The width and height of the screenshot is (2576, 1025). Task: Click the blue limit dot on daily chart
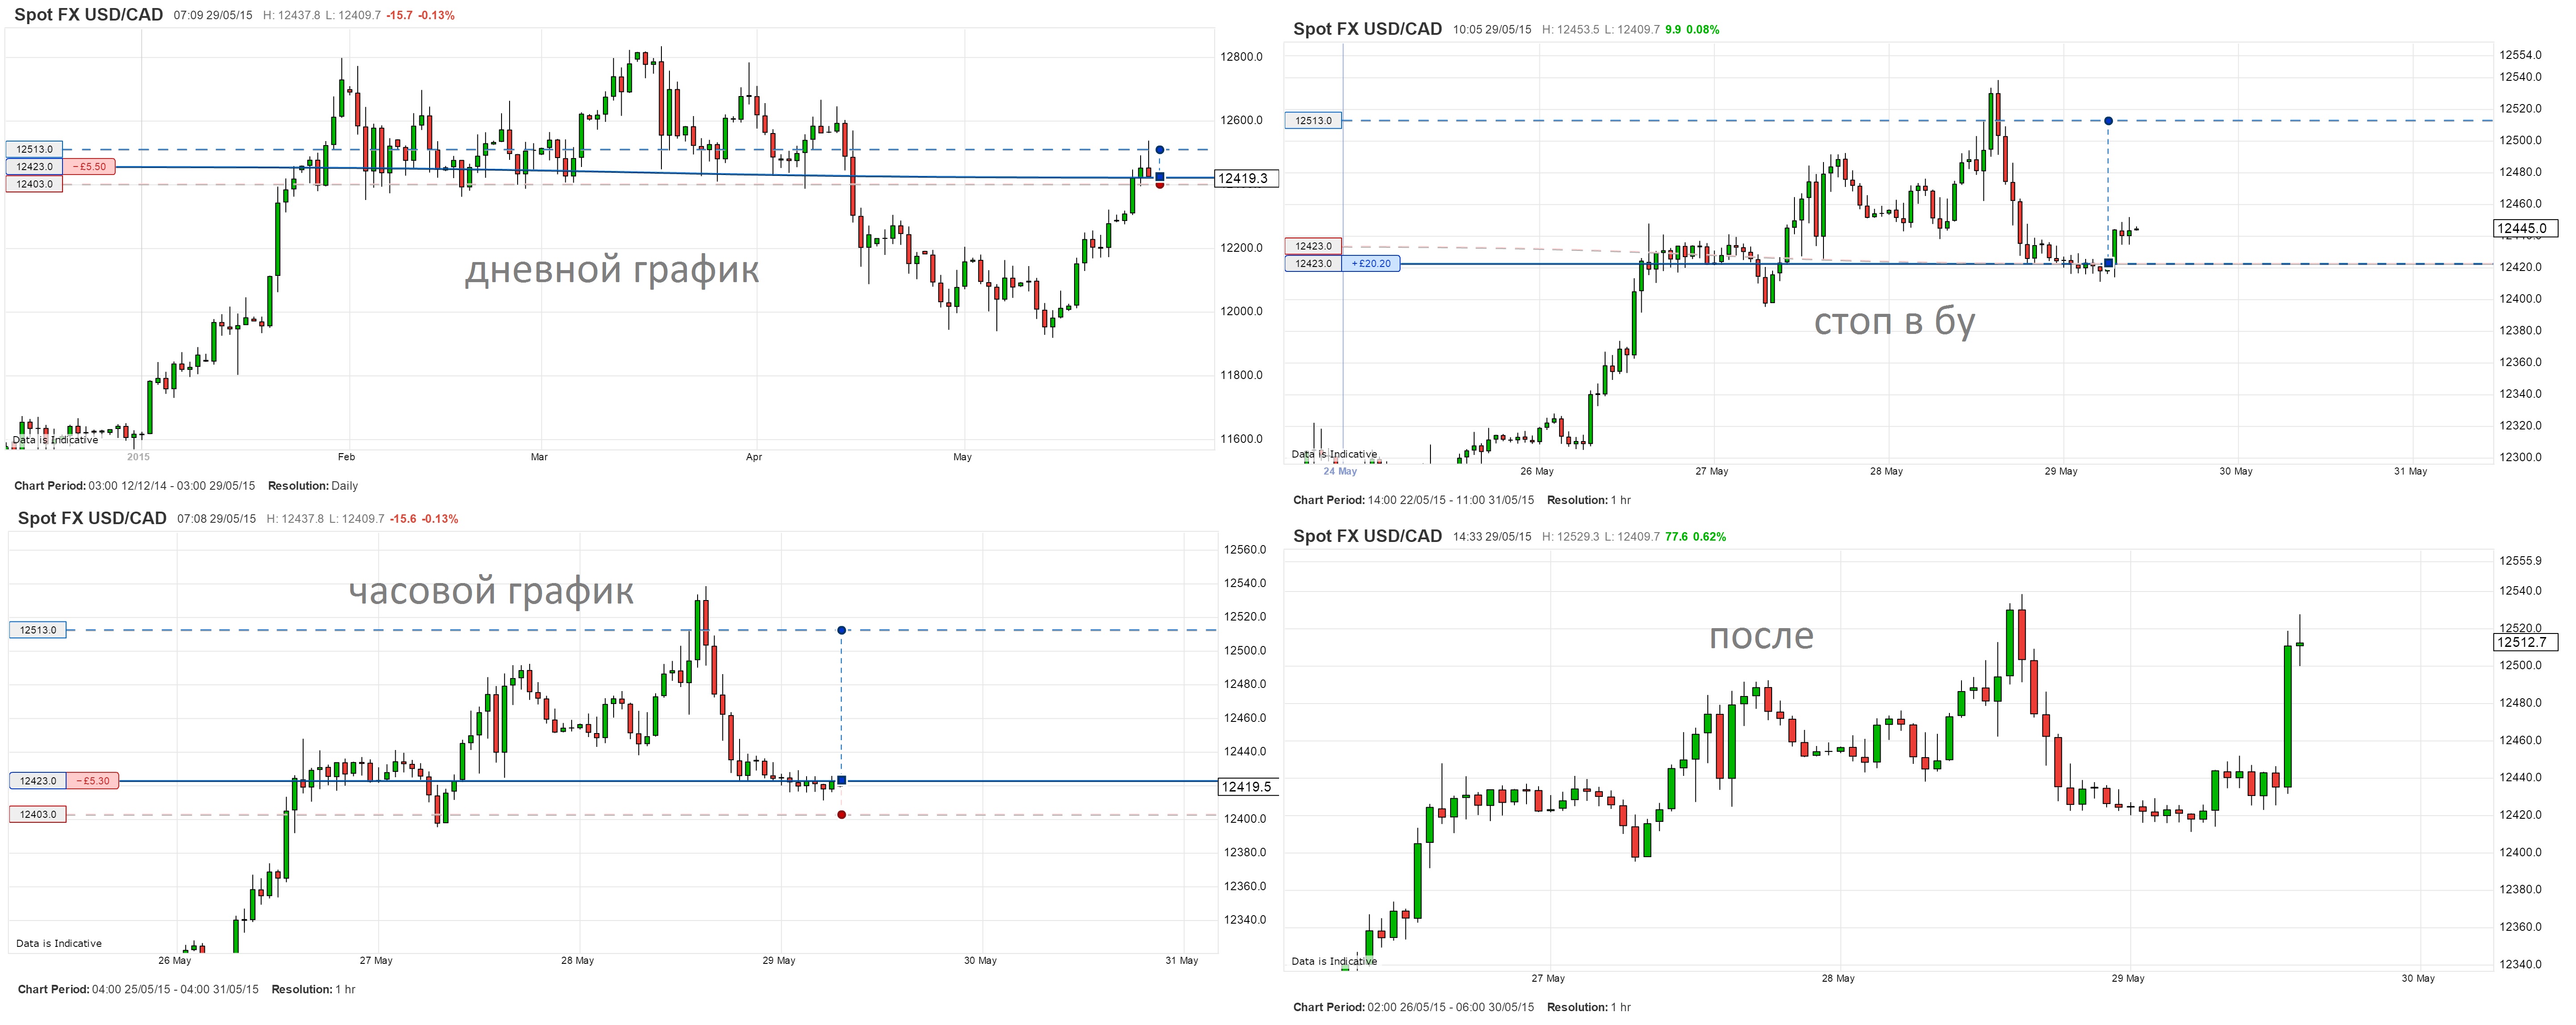(1160, 150)
